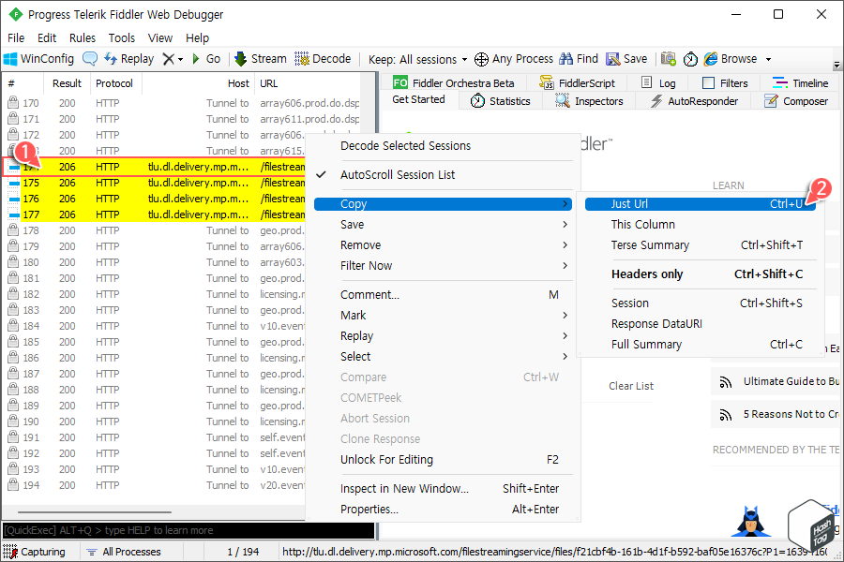Screen dimensions: 844x562
Task: Open the Edit menu
Action: point(47,37)
